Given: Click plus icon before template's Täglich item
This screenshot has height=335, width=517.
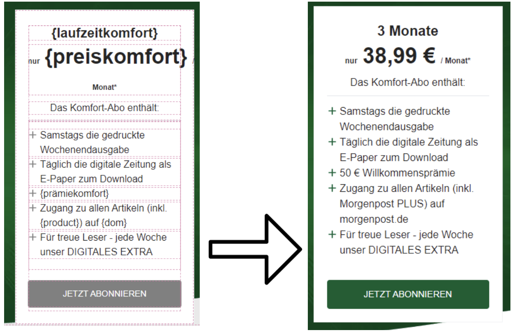Looking at the screenshot, I should coord(33,164).
